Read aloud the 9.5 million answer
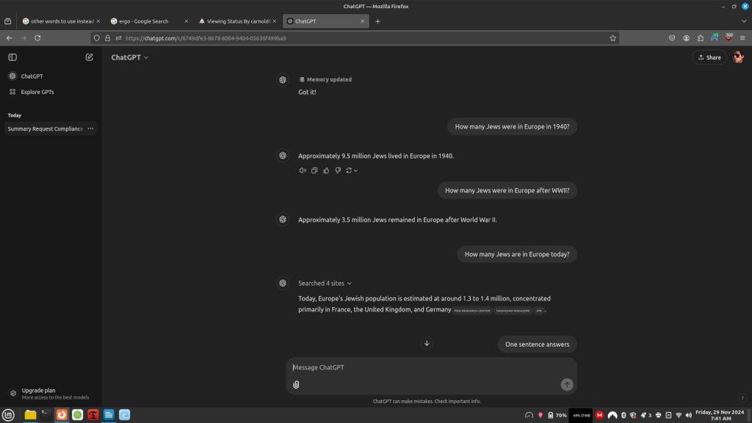The image size is (752, 423). click(x=303, y=170)
